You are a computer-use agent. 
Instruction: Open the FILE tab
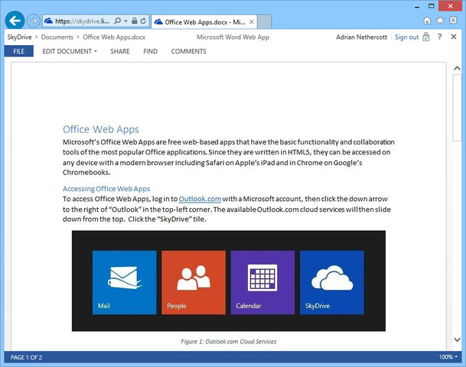click(x=18, y=51)
